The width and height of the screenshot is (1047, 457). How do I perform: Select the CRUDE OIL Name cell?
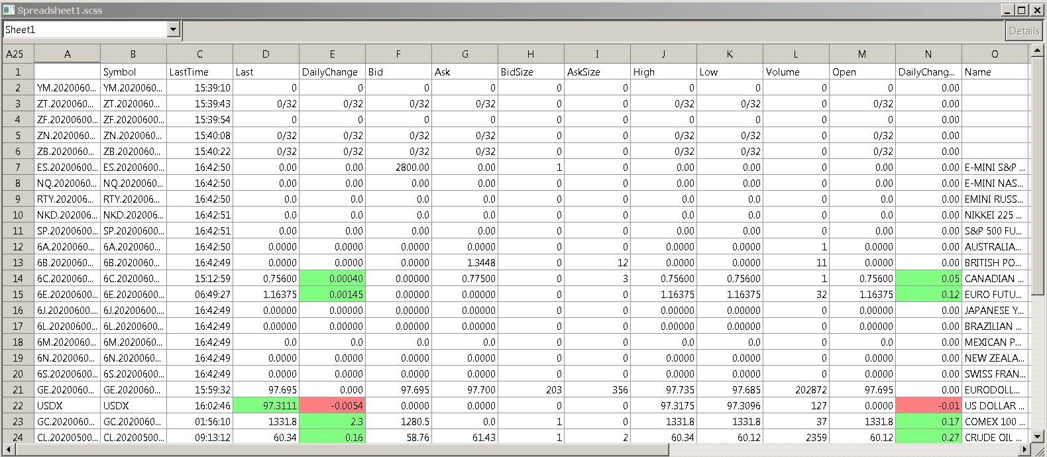click(x=995, y=437)
